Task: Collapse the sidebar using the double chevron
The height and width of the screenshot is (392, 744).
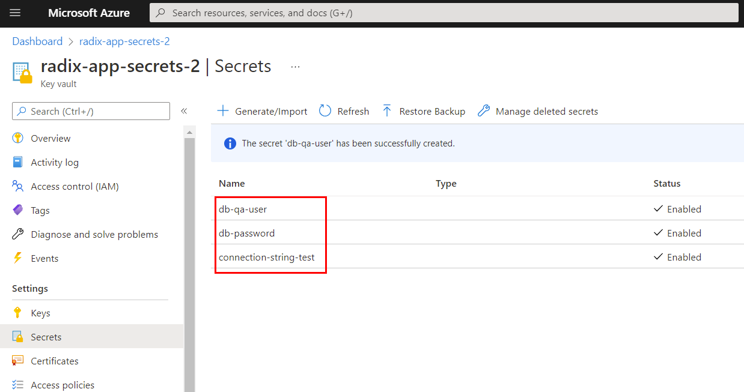Action: [184, 110]
